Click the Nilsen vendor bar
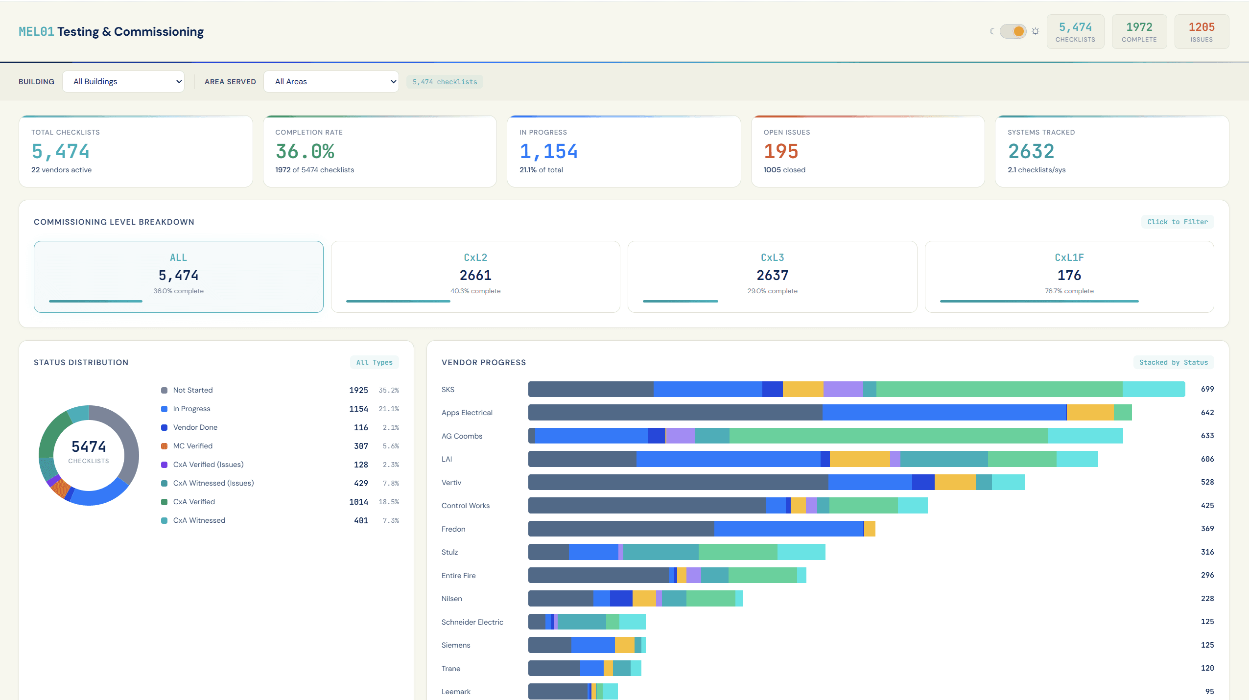Image resolution: width=1249 pixels, height=700 pixels. (x=636, y=598)
